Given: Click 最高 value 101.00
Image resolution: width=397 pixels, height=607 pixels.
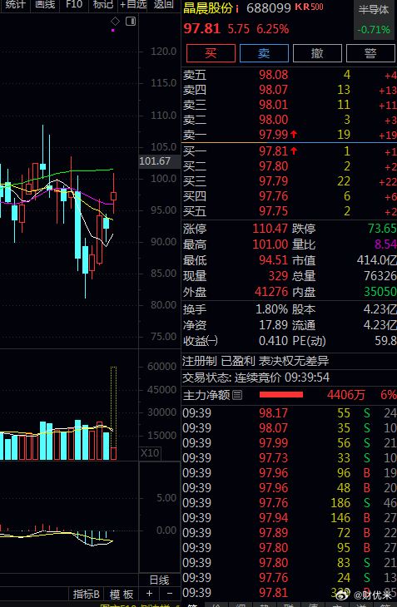Looking at the screenshot, I should coord(270,244).
